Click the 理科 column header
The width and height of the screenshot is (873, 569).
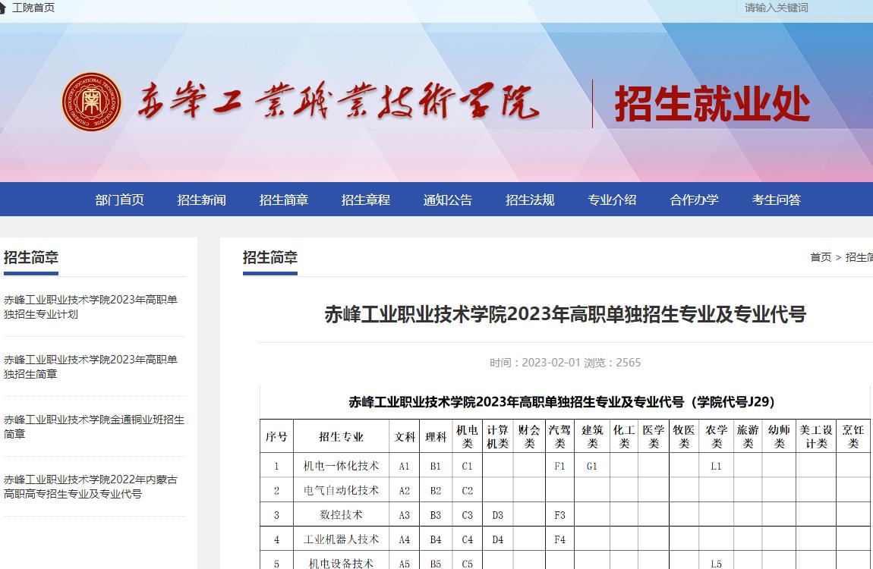click(x=436, y=437)
